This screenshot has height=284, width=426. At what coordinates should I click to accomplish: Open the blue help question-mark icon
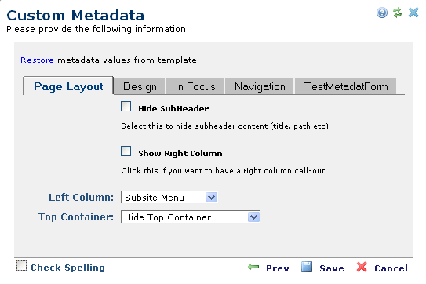382,13
